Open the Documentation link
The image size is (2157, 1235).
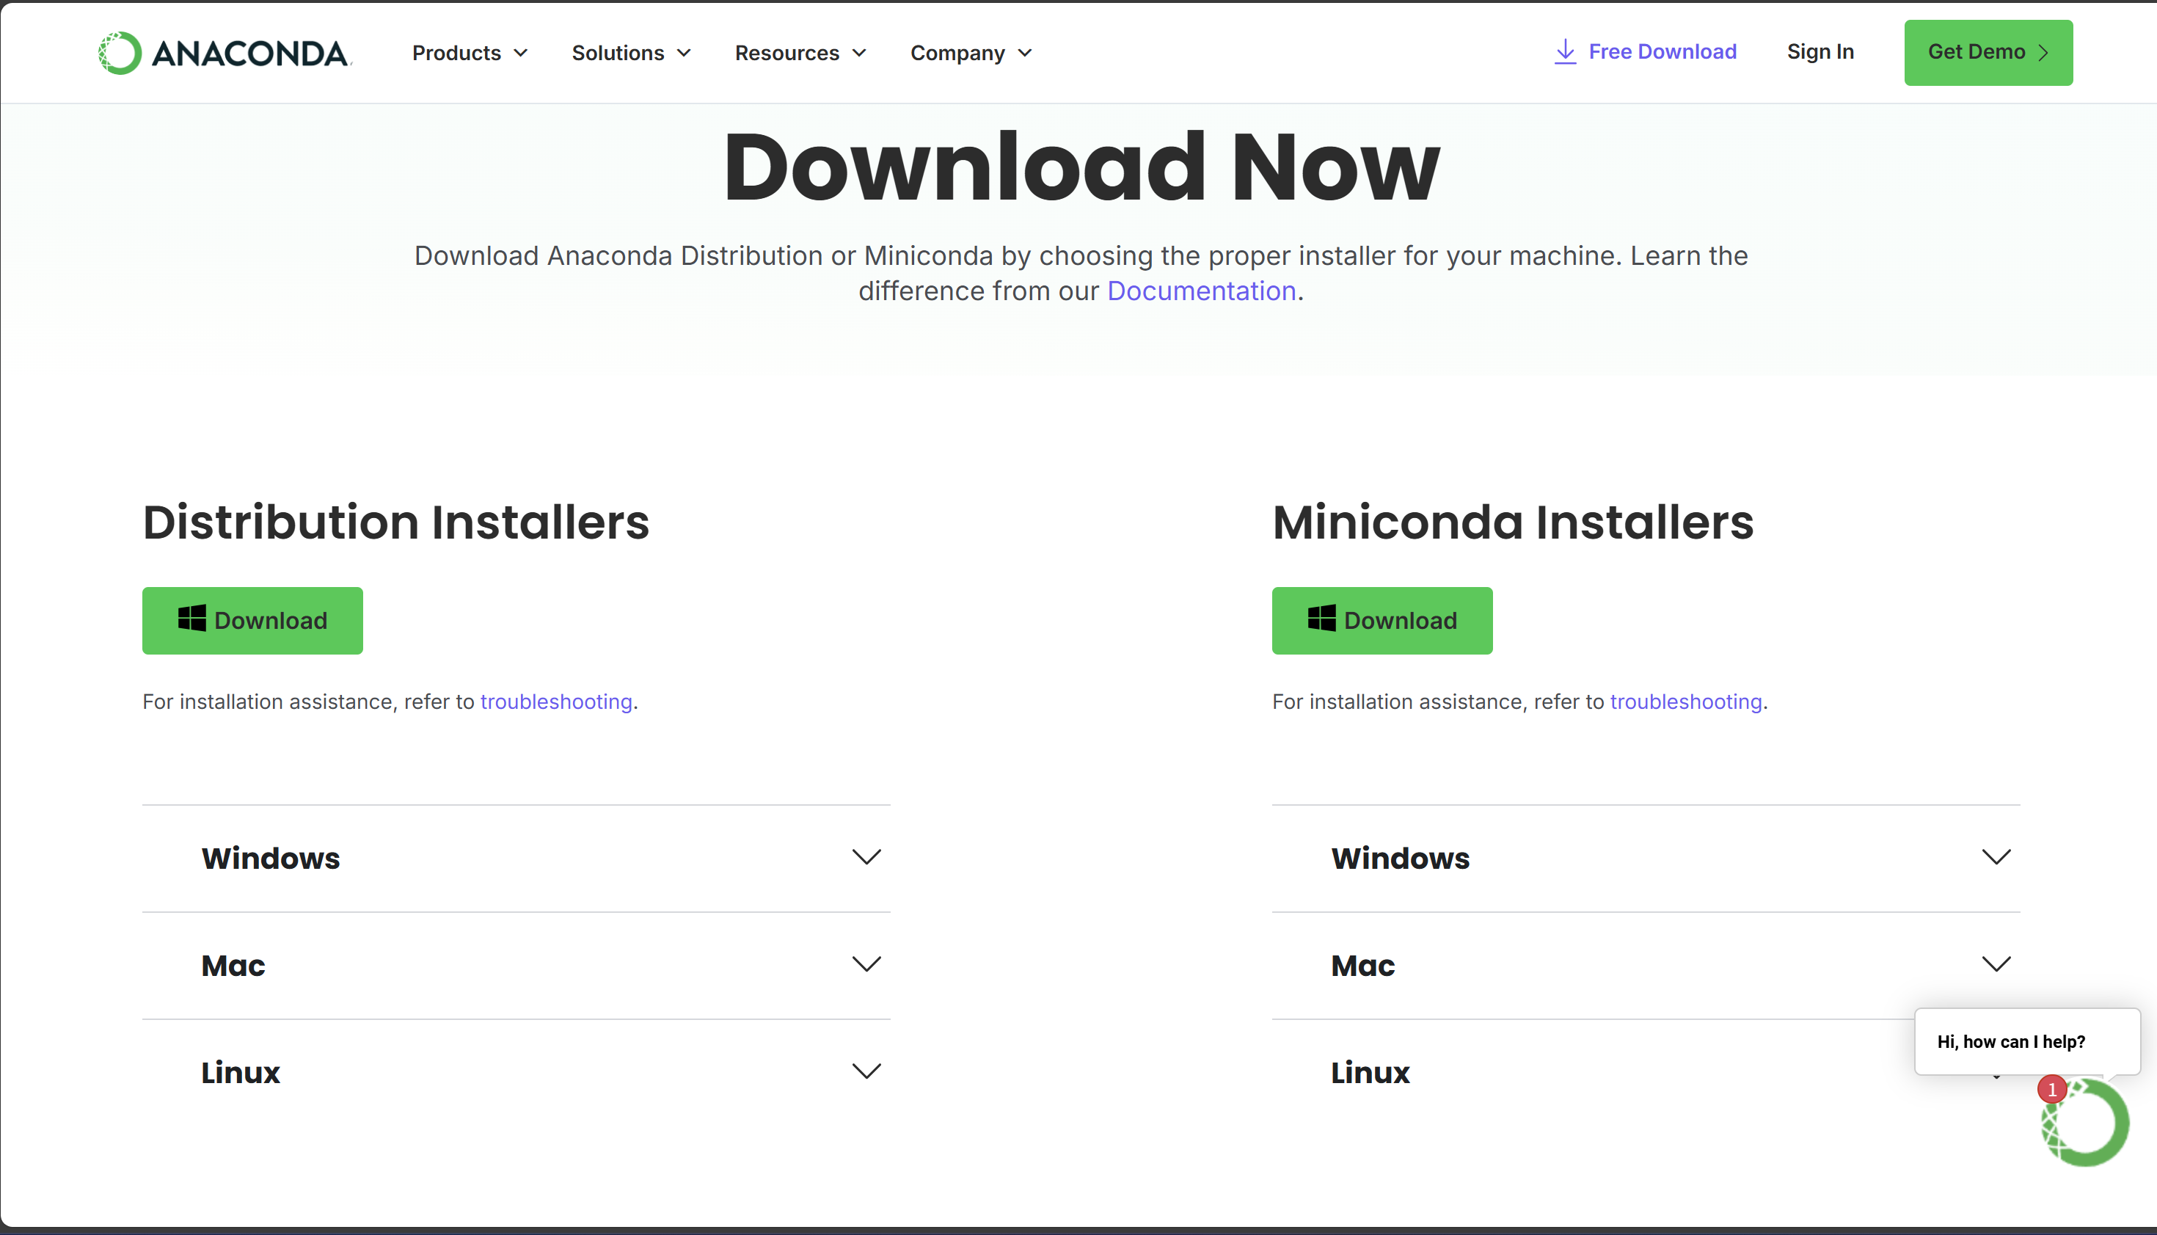pyautogui.click(x=1202, y=291)
